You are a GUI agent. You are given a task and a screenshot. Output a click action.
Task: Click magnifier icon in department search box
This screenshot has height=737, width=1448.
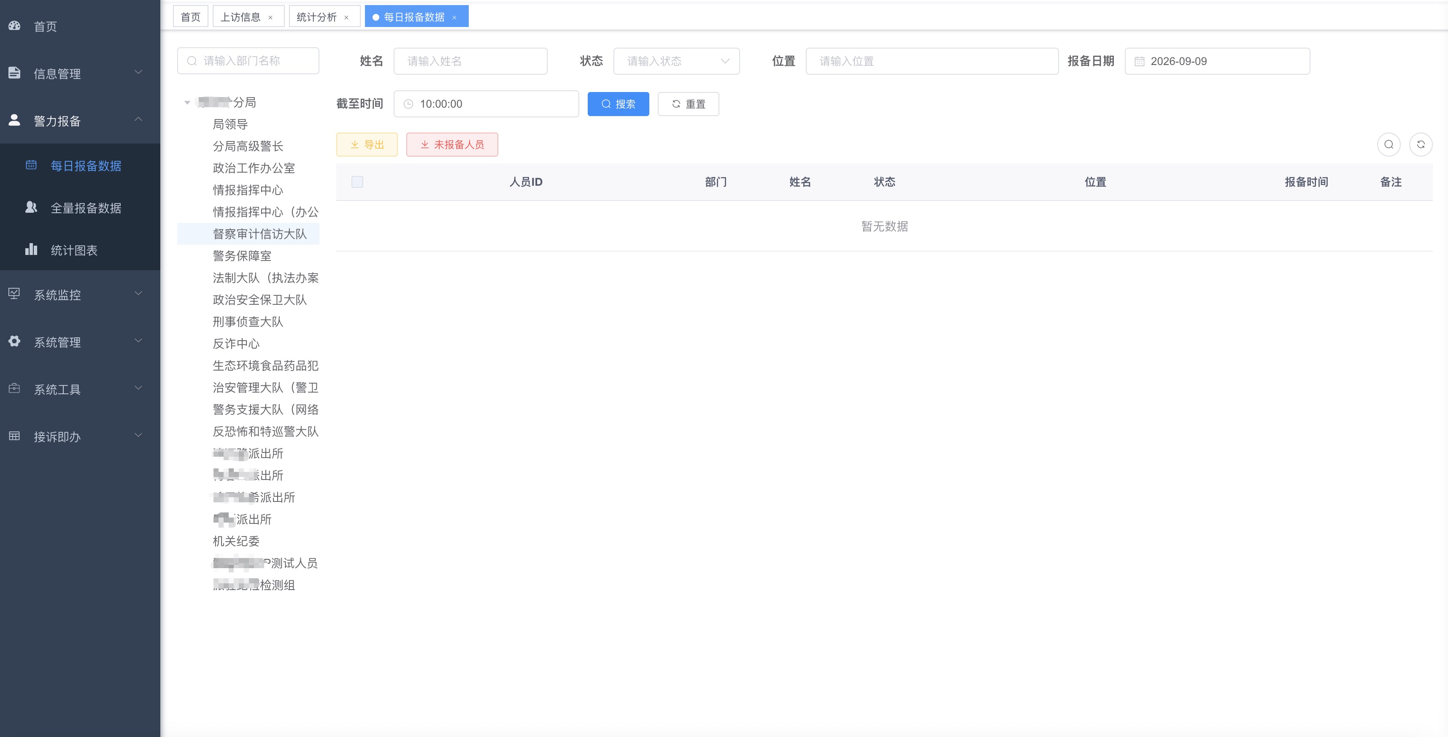pos(192,61)
